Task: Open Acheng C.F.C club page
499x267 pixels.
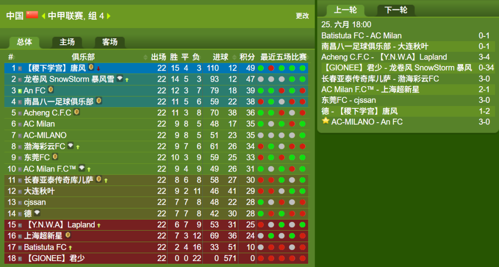Action: coord(47,113)
